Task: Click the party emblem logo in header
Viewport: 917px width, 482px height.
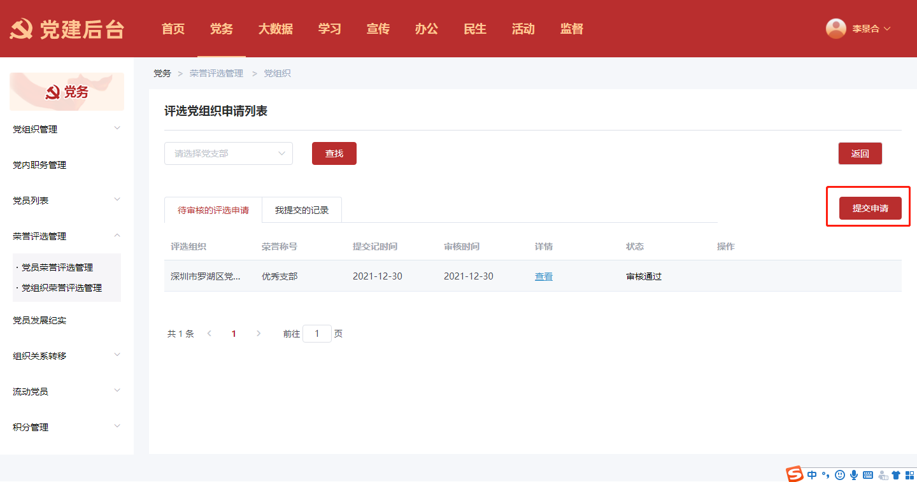Action: [x=22, y=29]
